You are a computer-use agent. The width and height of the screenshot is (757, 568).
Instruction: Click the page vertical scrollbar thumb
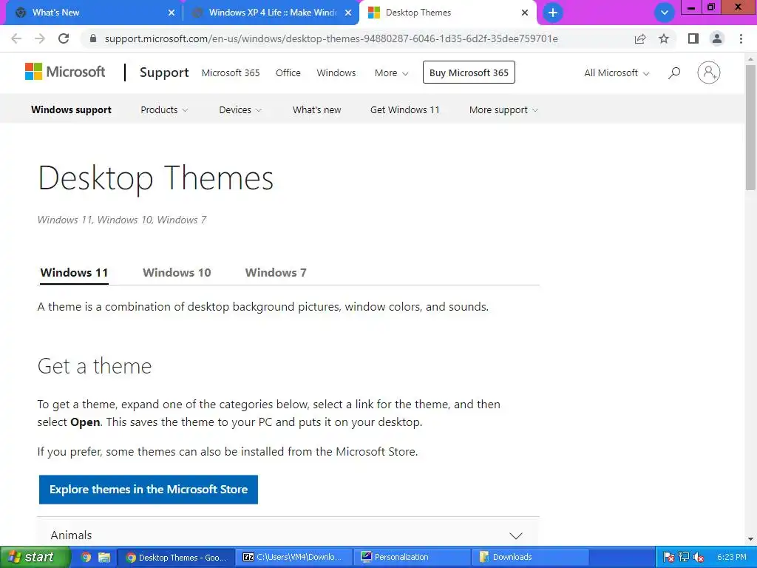pos(750,127)
